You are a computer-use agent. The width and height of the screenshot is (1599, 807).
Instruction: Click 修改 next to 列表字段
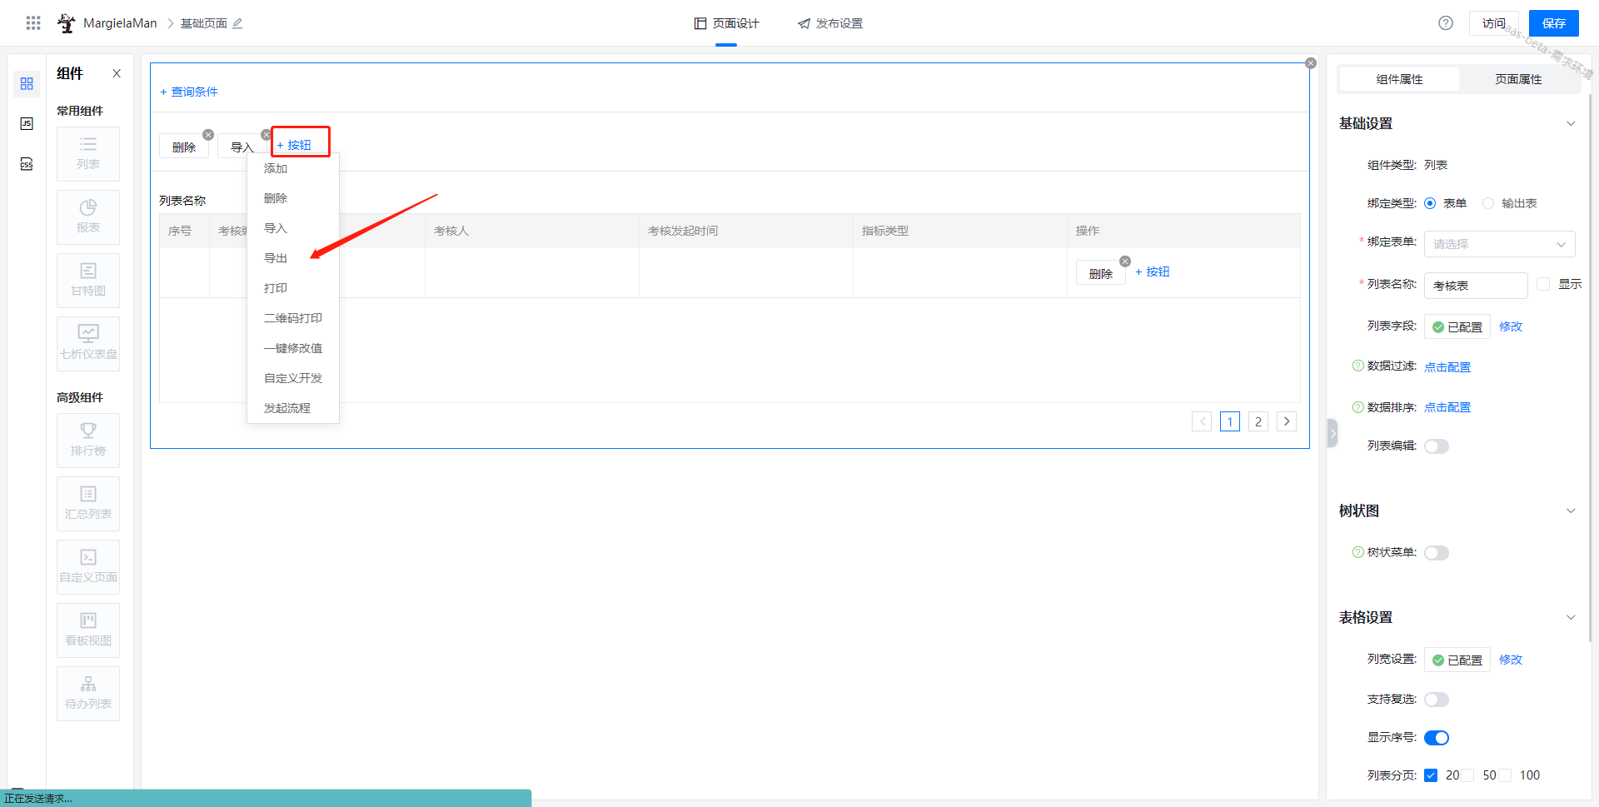(1511, 326)
